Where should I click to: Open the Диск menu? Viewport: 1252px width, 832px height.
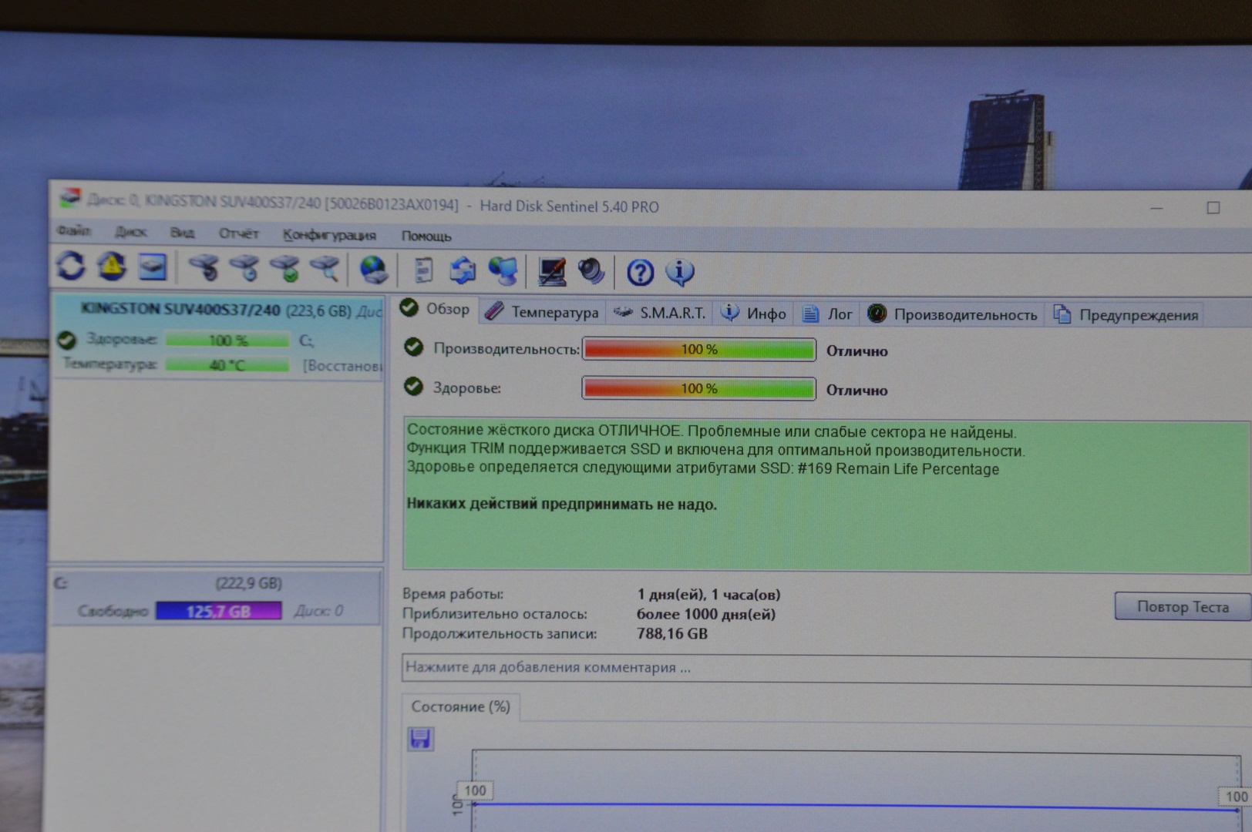(131, 231)
